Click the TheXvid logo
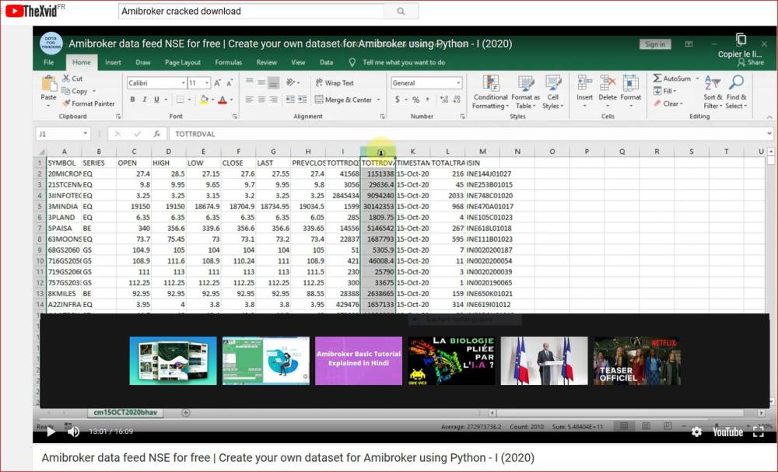 (31, 11)
